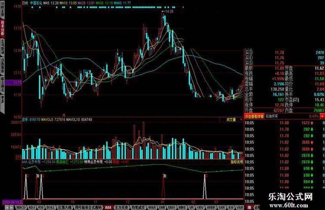This screenshot has width=325, height=210.
Task: Switch to BIAS indicator tab
Action: click(172, 208)
